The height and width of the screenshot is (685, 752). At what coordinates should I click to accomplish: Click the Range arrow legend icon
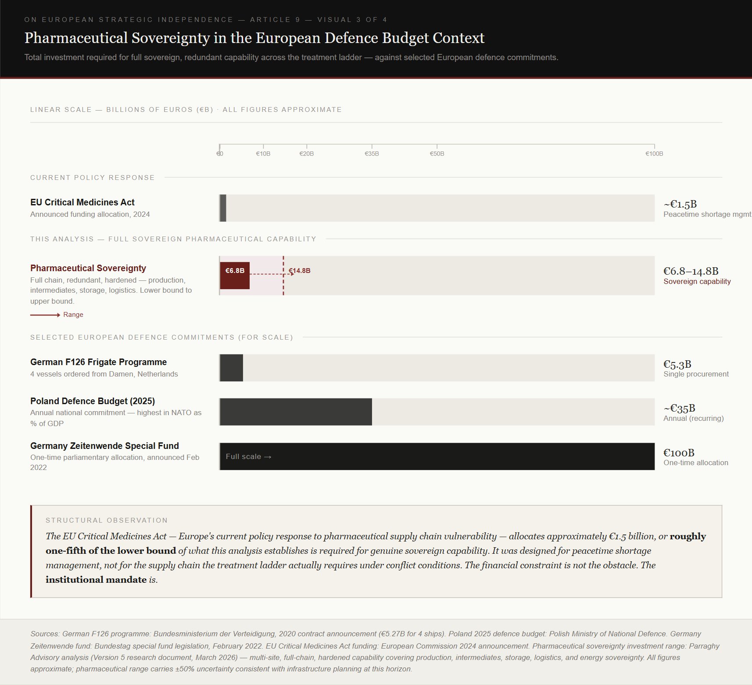pos(45,315)
